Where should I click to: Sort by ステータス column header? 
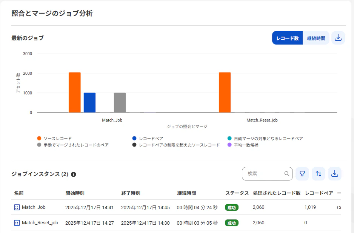(237, 193)
